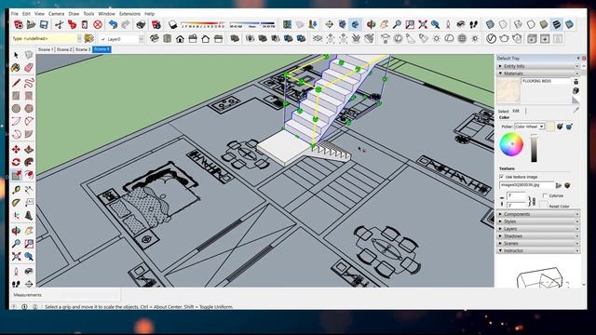
Task: Click the red Erase X icon in top toolbar
Action: (x=98, y=25)
